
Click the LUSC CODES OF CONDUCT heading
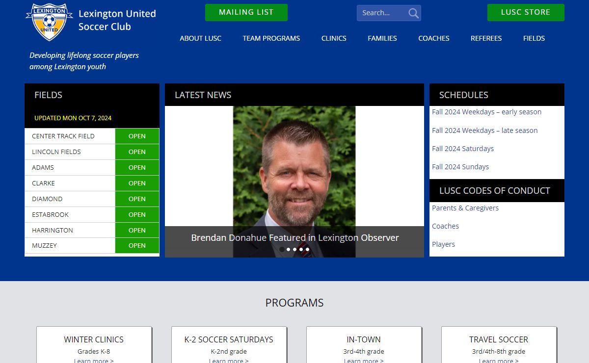(494, 191)
